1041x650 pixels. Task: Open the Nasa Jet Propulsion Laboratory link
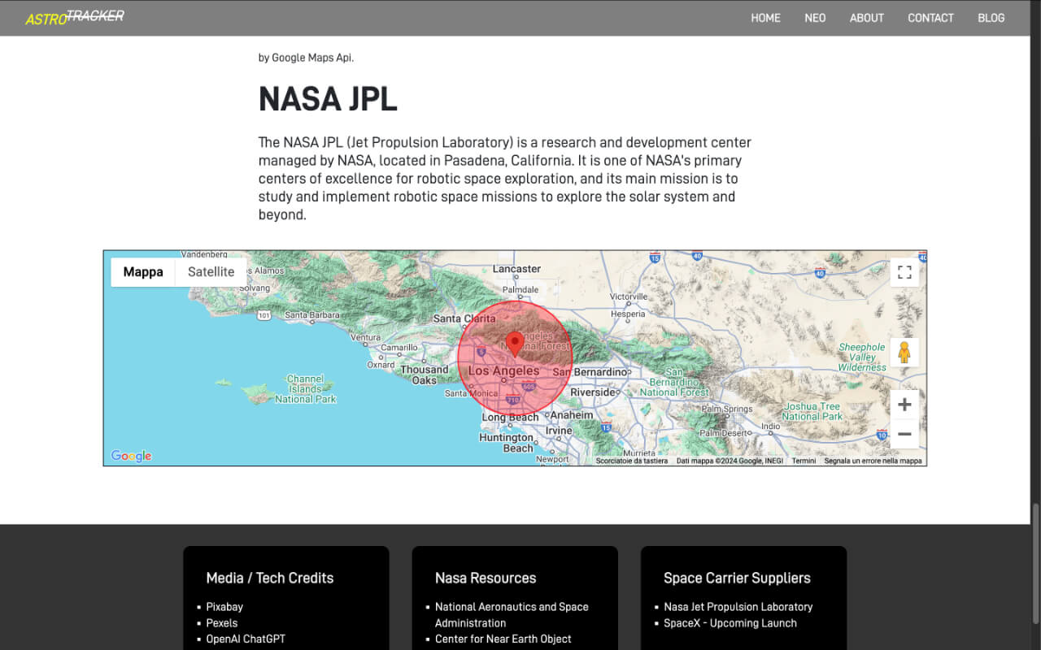point(738,606)
